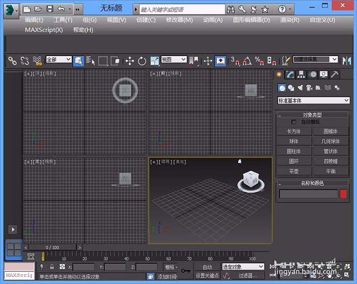357x284 pixels.
Task: Open 修改器(M) menu
Action: pyautogui.click(x=180, y=20)
